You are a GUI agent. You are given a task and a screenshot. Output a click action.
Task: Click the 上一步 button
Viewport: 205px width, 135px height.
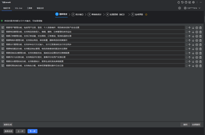point(20,131)
